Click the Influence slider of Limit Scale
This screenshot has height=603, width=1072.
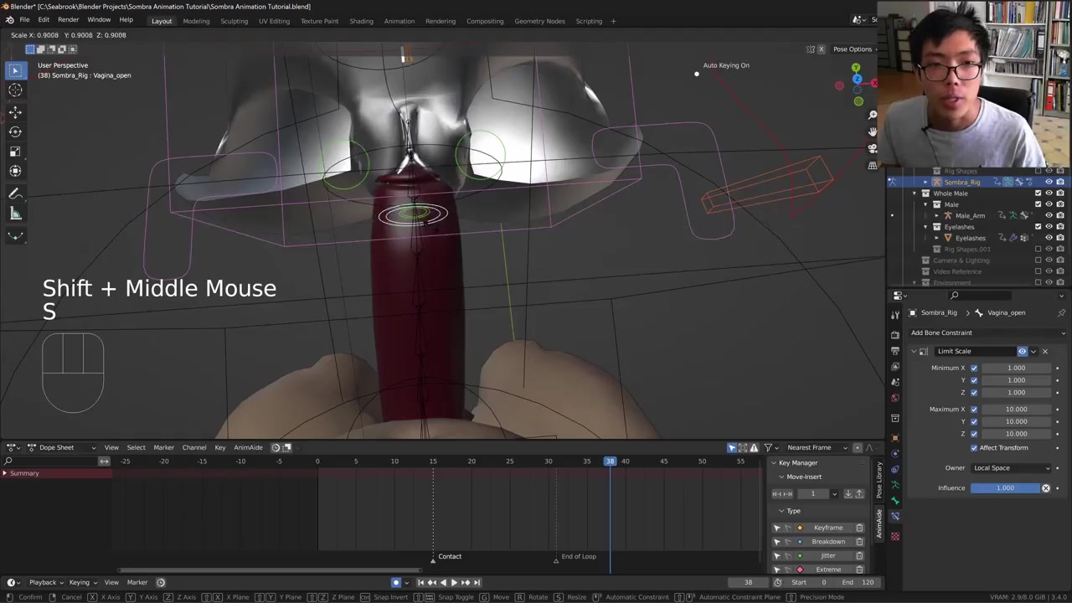(x=1005, y=488)
